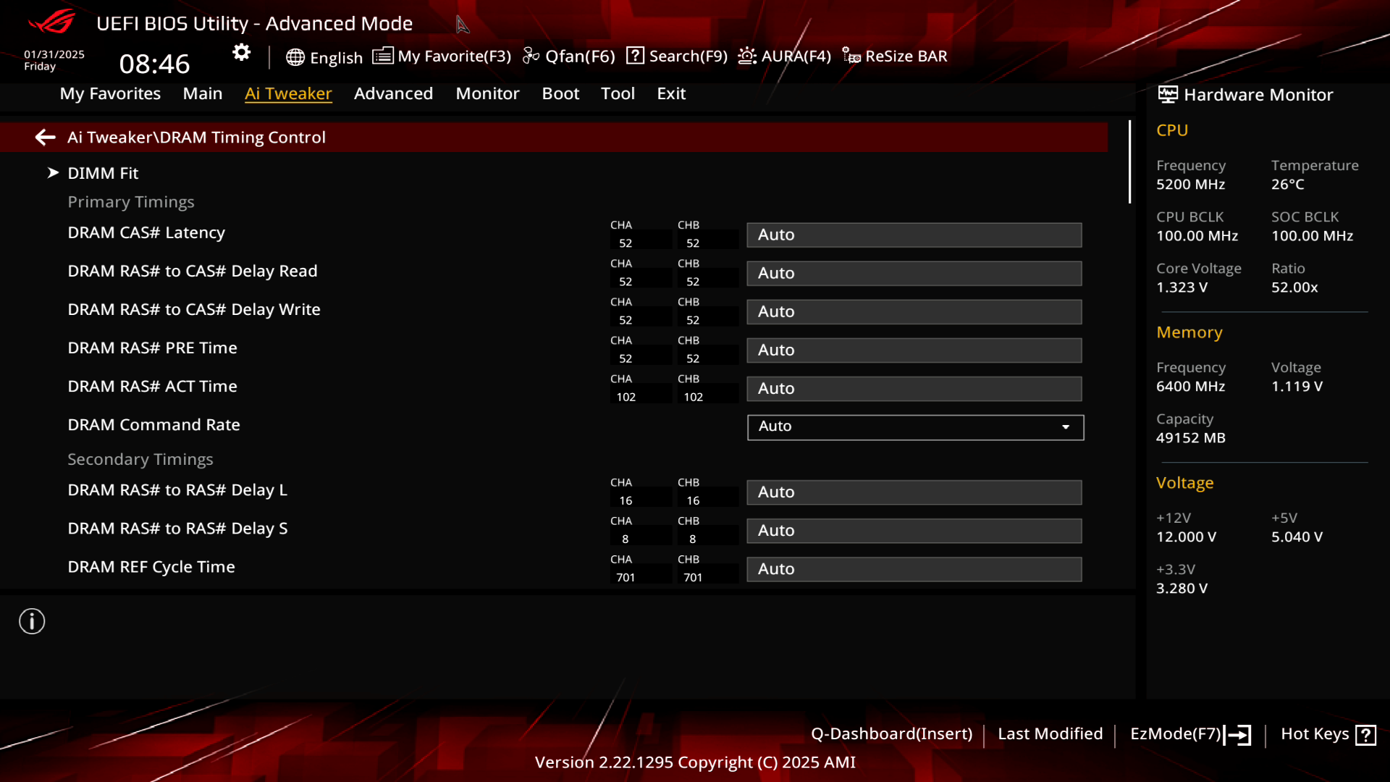Toggle ReSize BAR icon
1390x782 pixels.
point(851,56)
